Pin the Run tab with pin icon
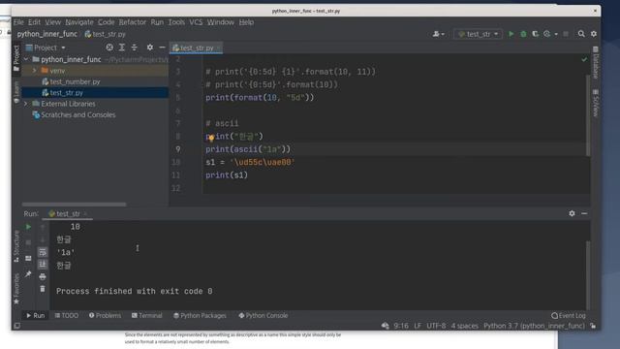Viewport: 620px width, 349px height. point(28,273)
